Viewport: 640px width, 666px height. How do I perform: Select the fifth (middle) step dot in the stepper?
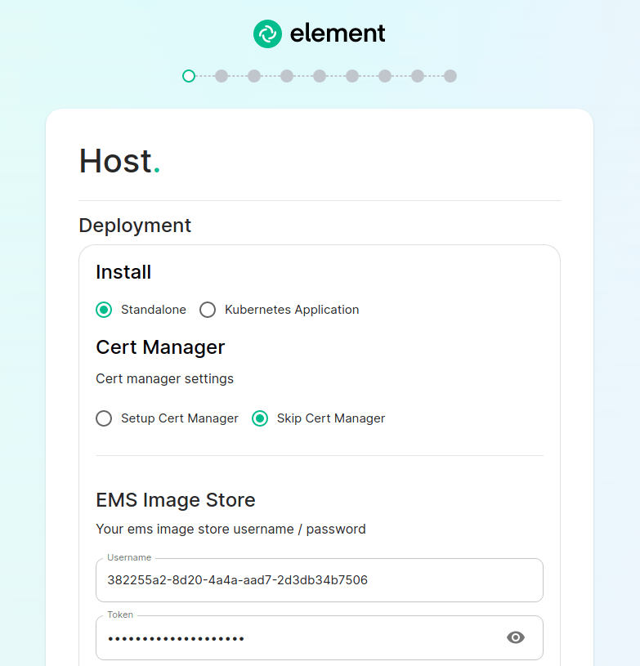point(320,76)
